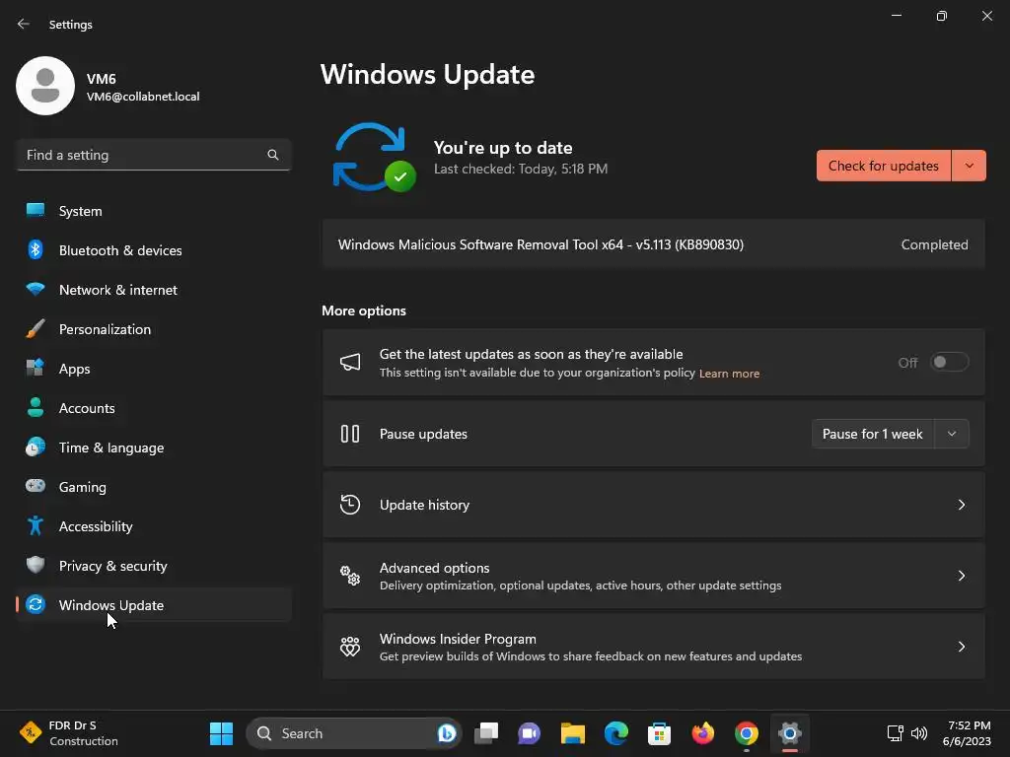Select System in the sidebar
Image resolution: width=1010 pixels, height=757 pixels.
coord(154,211)
